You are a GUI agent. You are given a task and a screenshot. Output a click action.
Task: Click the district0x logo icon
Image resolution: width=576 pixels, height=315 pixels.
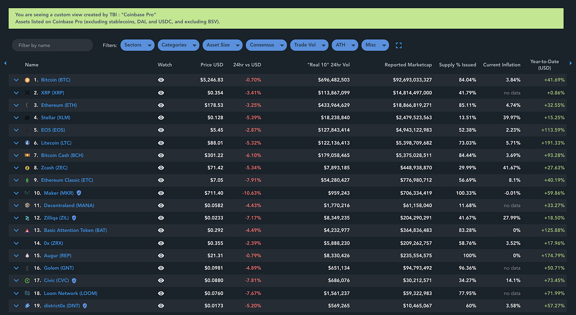coord(27,306)
